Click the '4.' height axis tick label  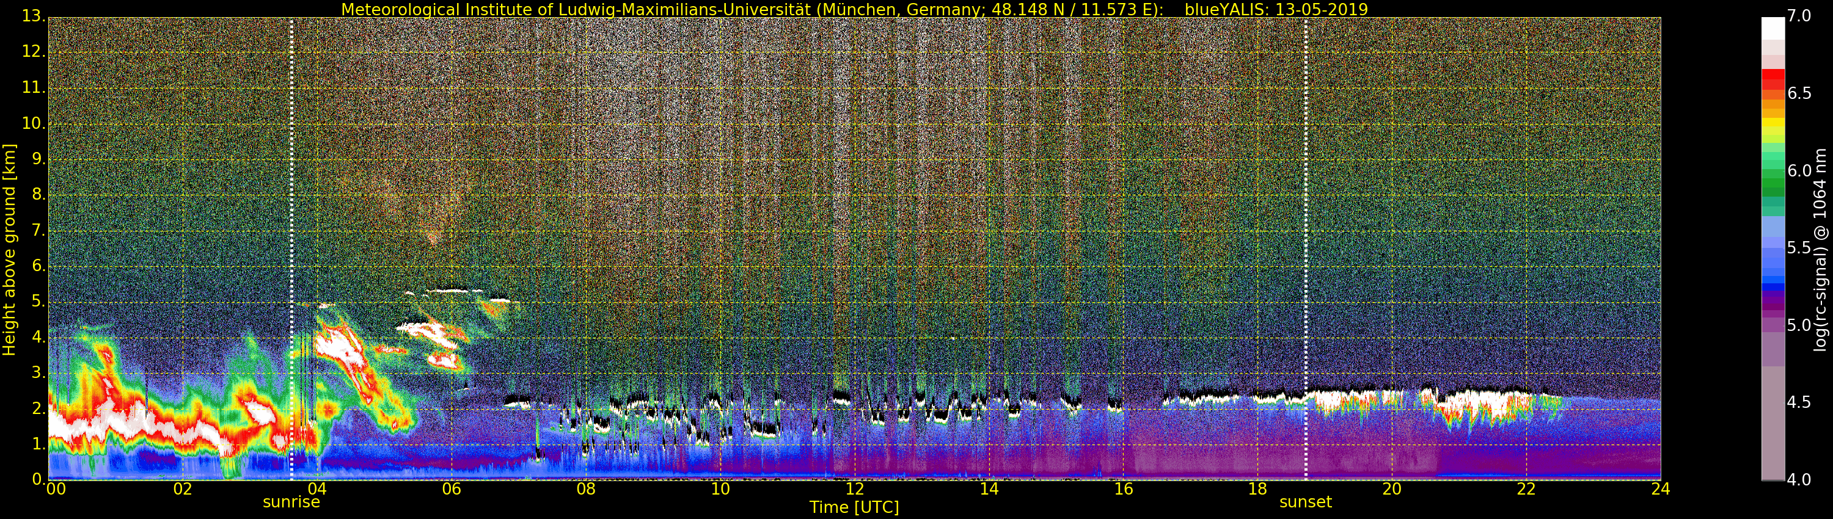[38, 336]
